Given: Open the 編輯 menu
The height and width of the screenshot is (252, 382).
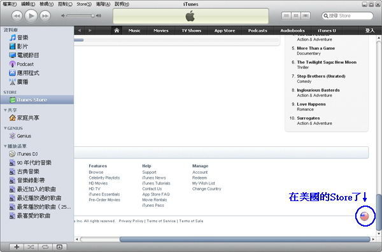Looking at the screenshot, I should 28,4.
